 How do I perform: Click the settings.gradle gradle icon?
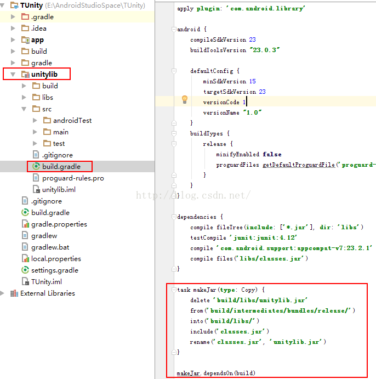click(x=25, y=270)
